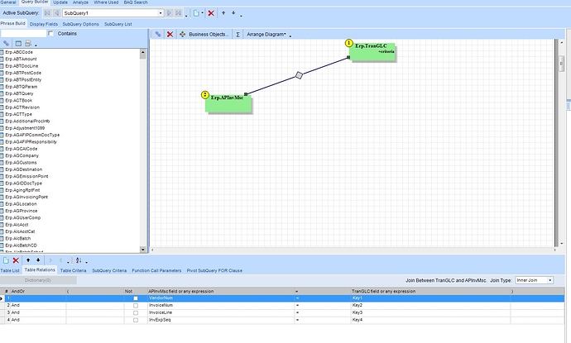Open subquery toolbar overflow after down arrow
Screen dimensions: 571x343
241,15
